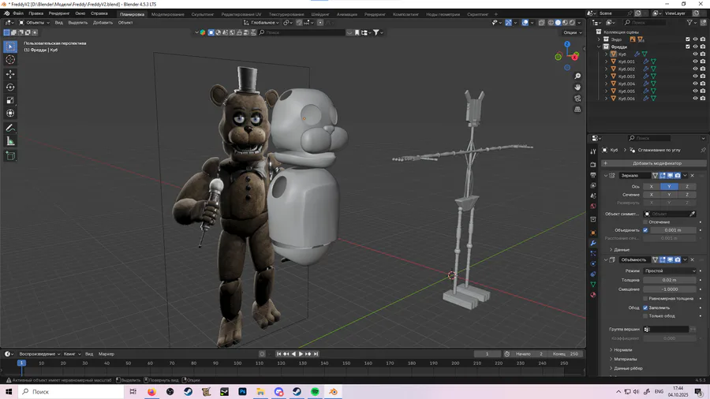
Task: Enable the Только обод checkbox
Action: 645,316
